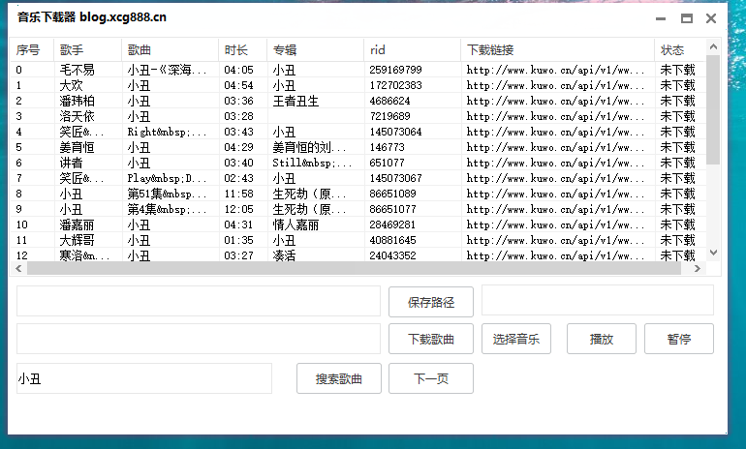
Task: Click the 下载歌曲 button
Action: click(430, 339)
